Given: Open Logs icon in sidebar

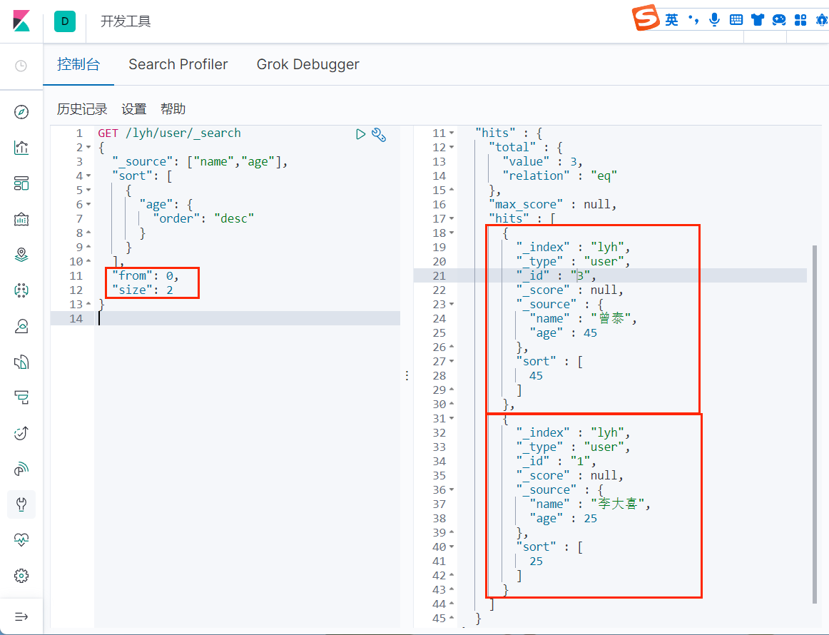Looking at the screenshot, I should click(x=21, y=362).
